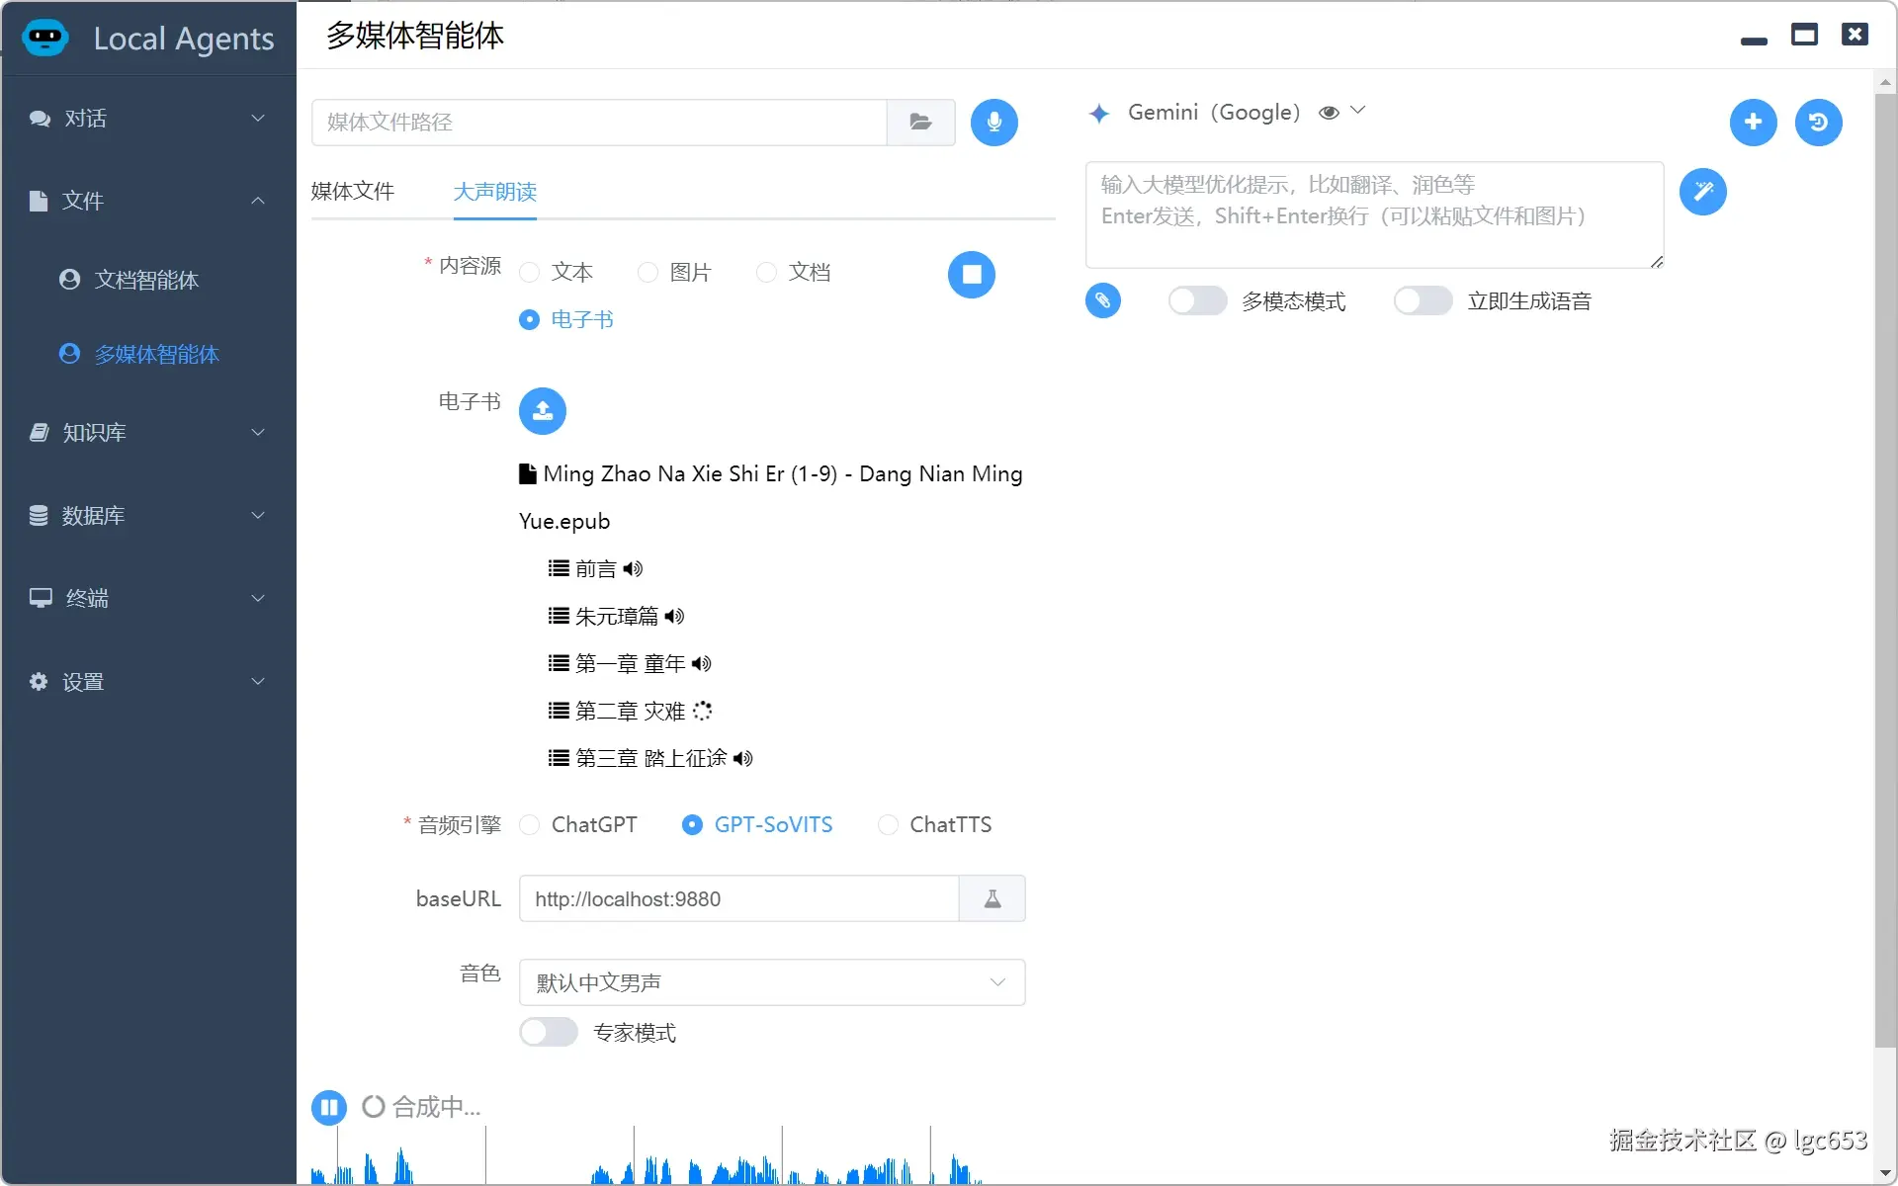Click the 第三章 踏上征途 chapter entry
Viewport: 1898px width, 1186px height.
(x=650, y=759)
